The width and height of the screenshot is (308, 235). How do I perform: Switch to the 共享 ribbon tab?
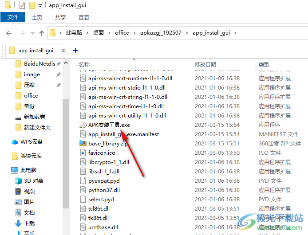(x=60, y=18)
